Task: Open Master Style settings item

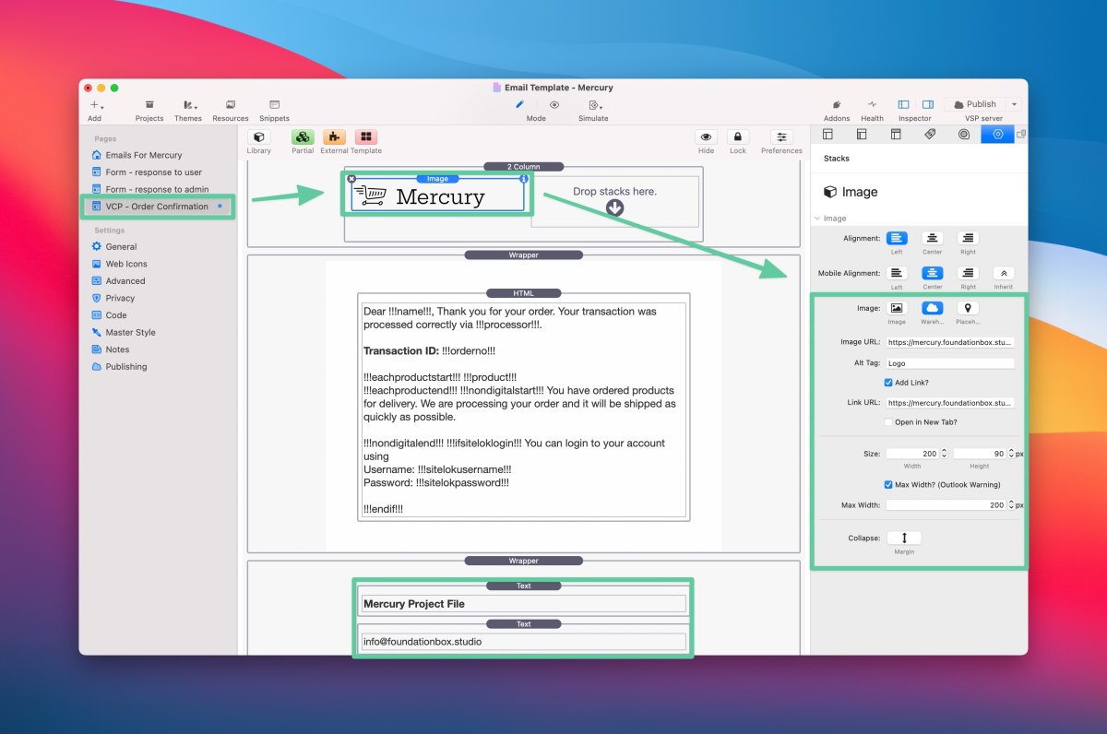Action: point(130,332)
